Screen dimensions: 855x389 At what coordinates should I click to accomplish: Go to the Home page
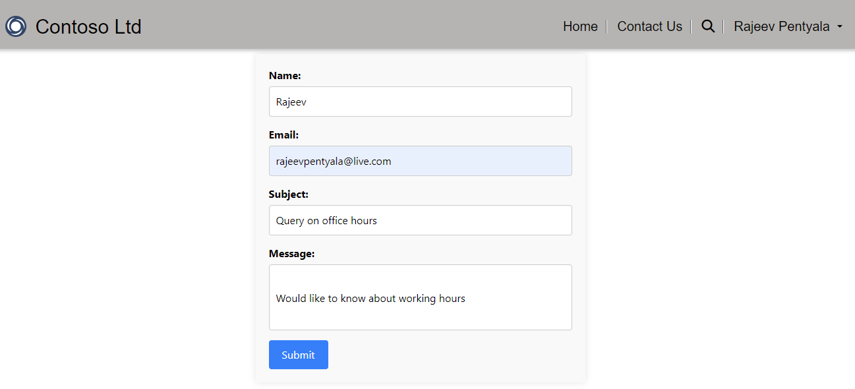(x=580, y=26)
